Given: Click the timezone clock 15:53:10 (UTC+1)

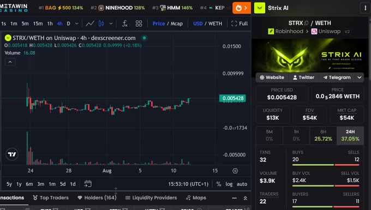Looking at the screenshot, I should 188,184.
